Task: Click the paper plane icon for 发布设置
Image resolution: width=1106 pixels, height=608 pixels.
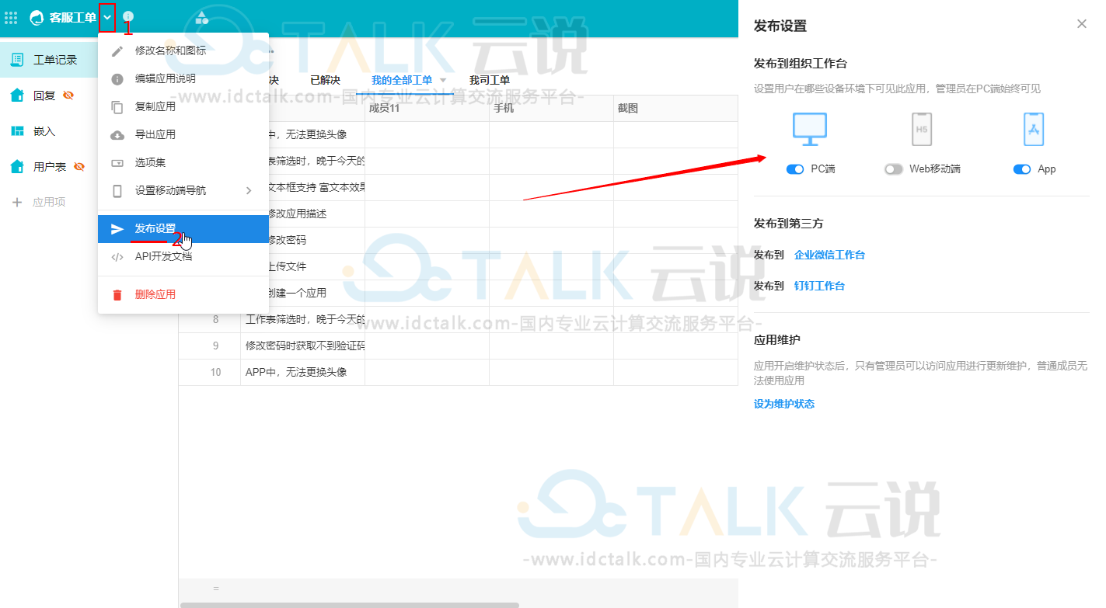Action: coord(117,229)
